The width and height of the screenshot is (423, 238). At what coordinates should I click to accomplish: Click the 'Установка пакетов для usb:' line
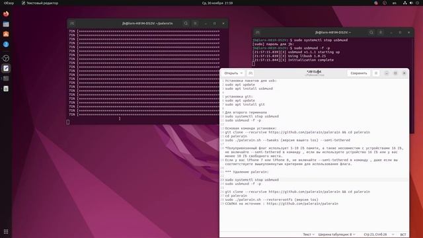coord(251,81)
